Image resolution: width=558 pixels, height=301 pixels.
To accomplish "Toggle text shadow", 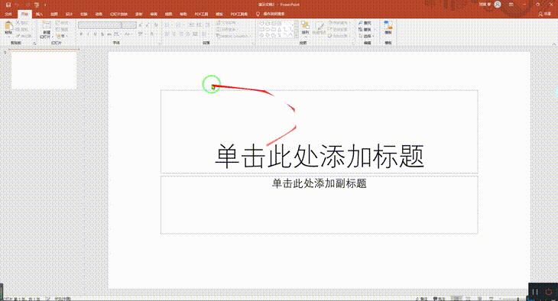I will pyautogui.click(x=102, y=34).
